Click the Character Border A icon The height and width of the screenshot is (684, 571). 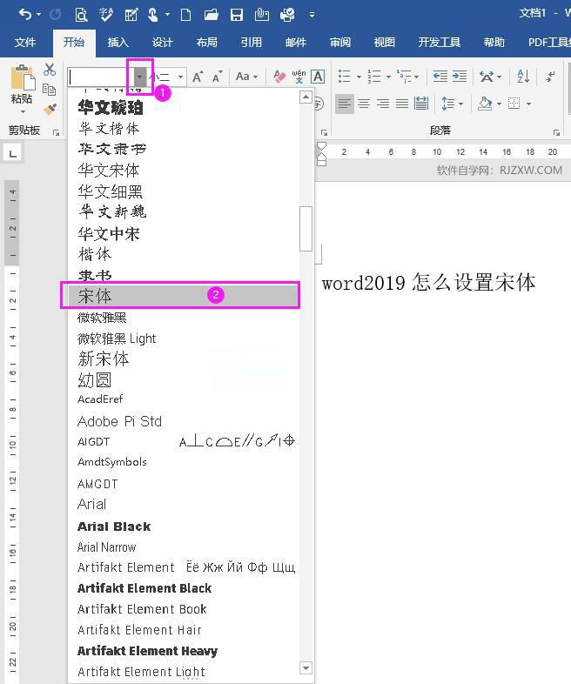coord(318,77)
